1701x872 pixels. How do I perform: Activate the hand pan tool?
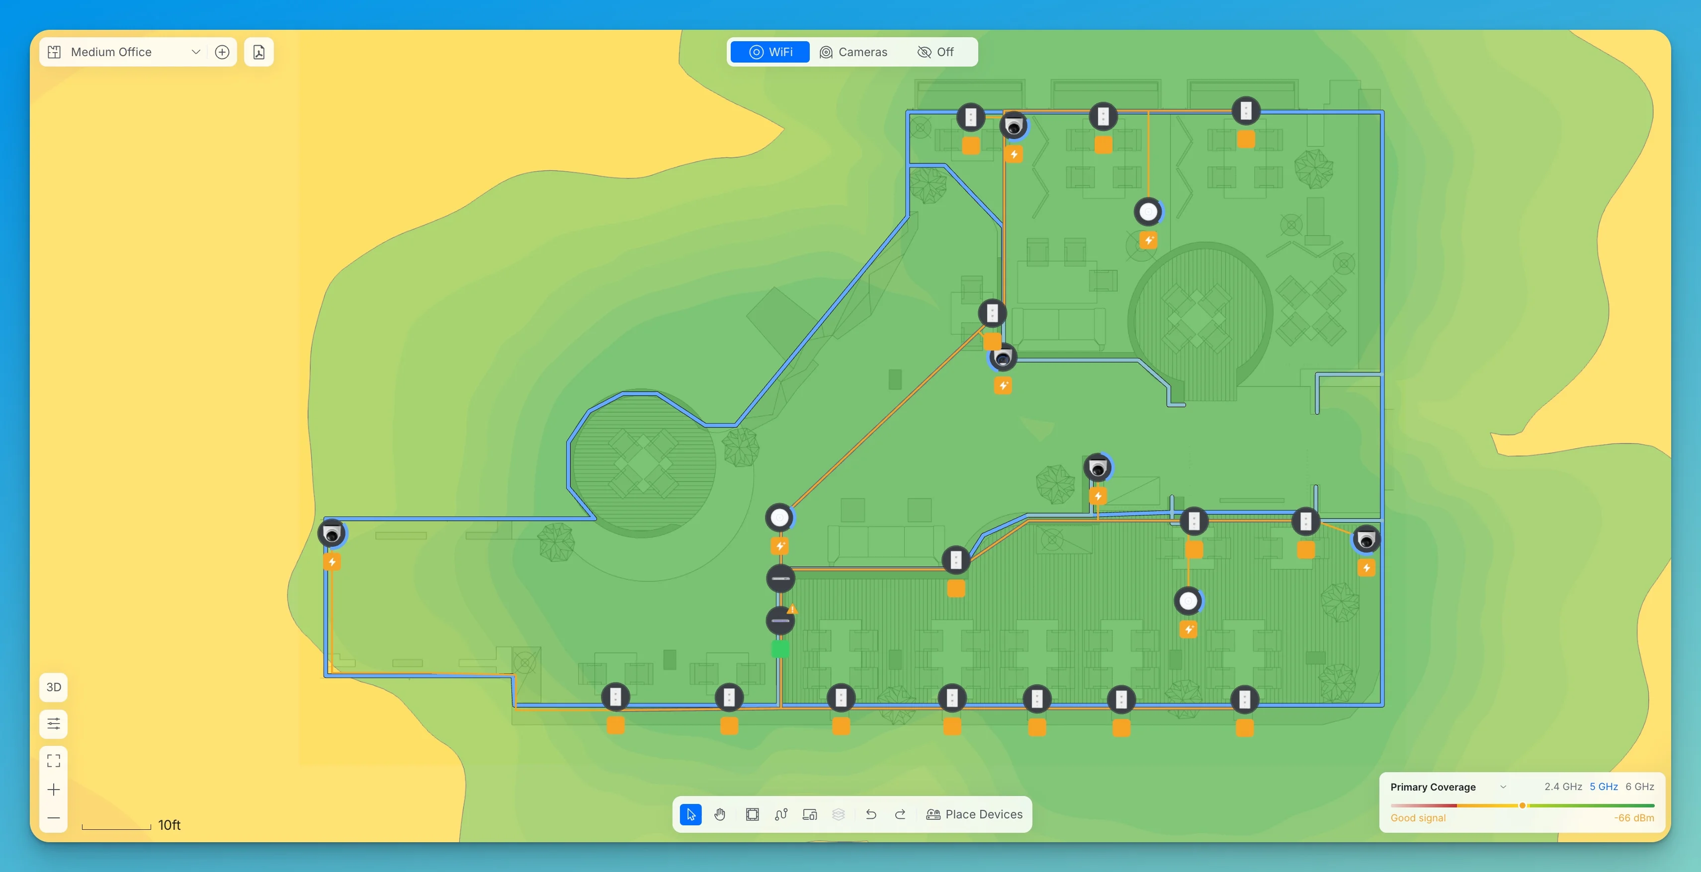click(720, 814)
